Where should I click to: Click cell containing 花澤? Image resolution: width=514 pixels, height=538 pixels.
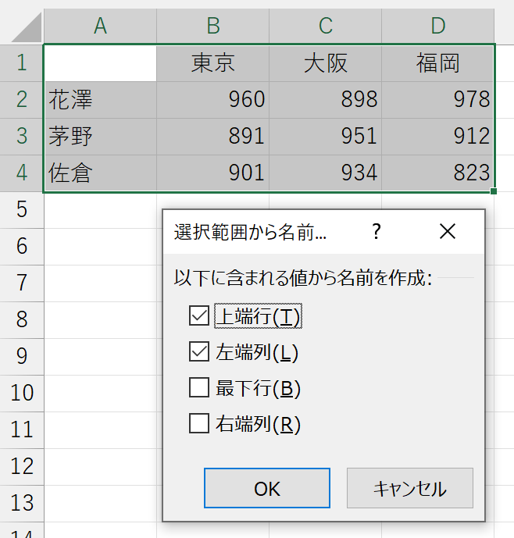(100, 100)
